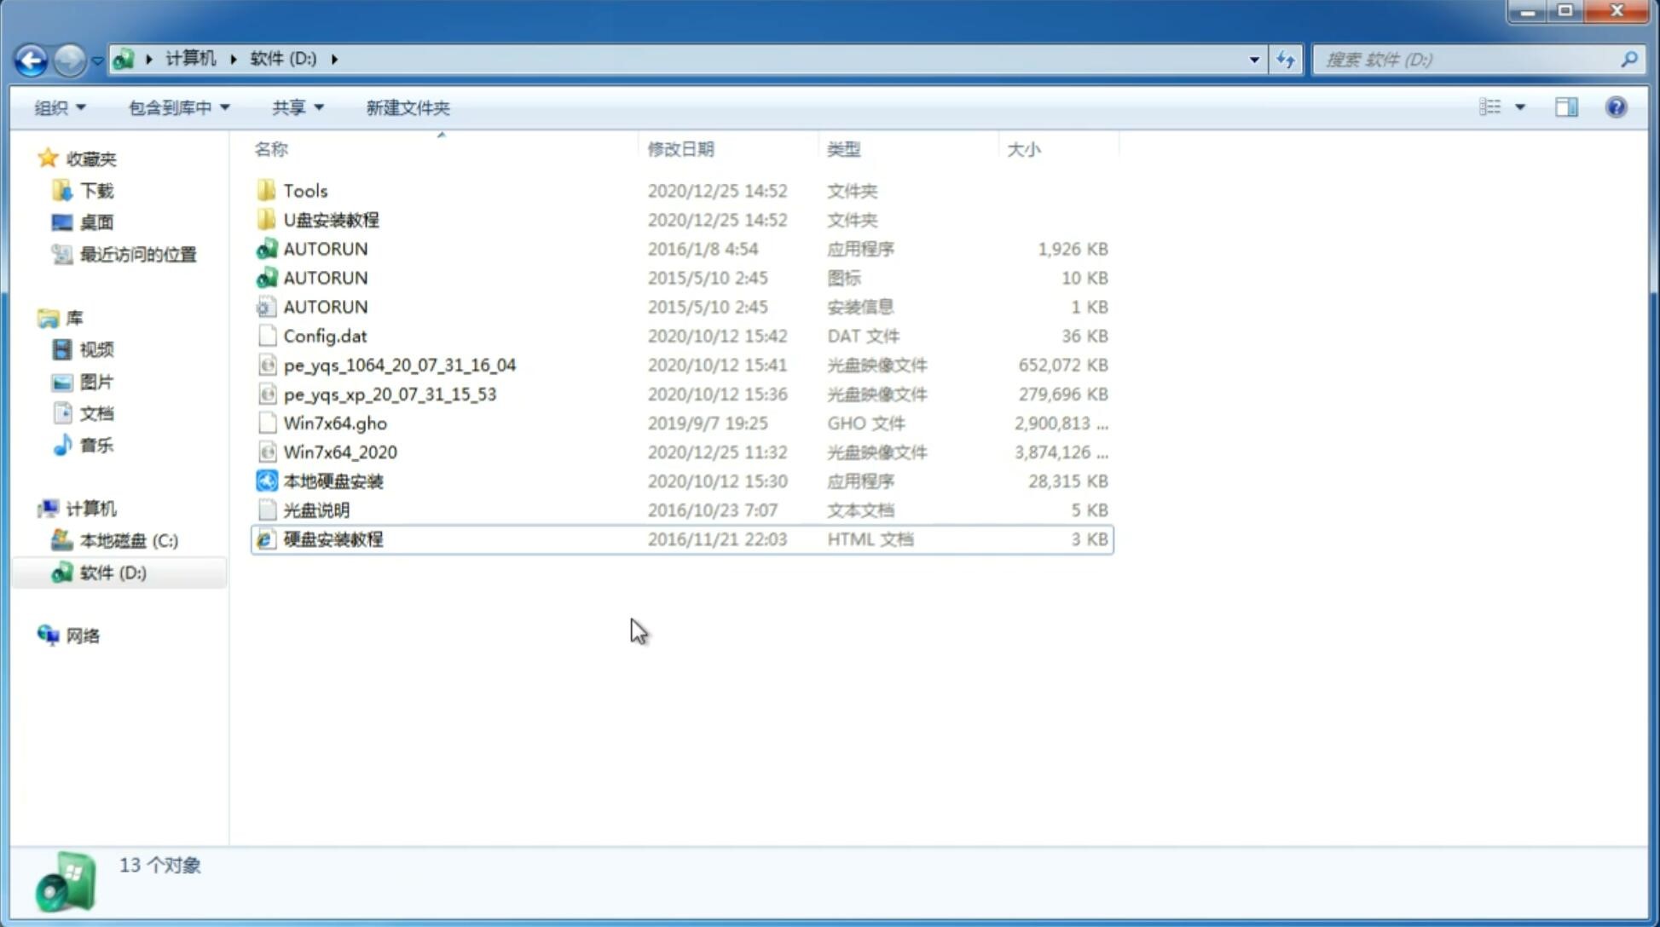Open 硬盘安装教程 HTML document

pos(333,538)
